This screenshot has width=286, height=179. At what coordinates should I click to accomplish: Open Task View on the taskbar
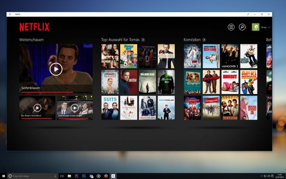[x=62, y=176]
